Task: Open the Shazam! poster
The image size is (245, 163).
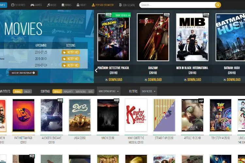Action: 153,37
